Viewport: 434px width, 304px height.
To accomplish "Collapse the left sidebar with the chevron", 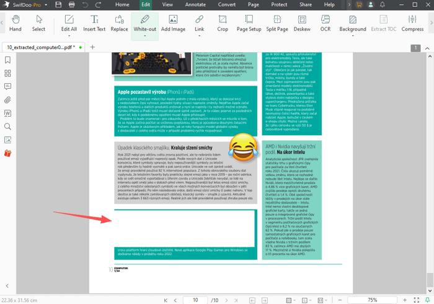I will tap(7, 286).
